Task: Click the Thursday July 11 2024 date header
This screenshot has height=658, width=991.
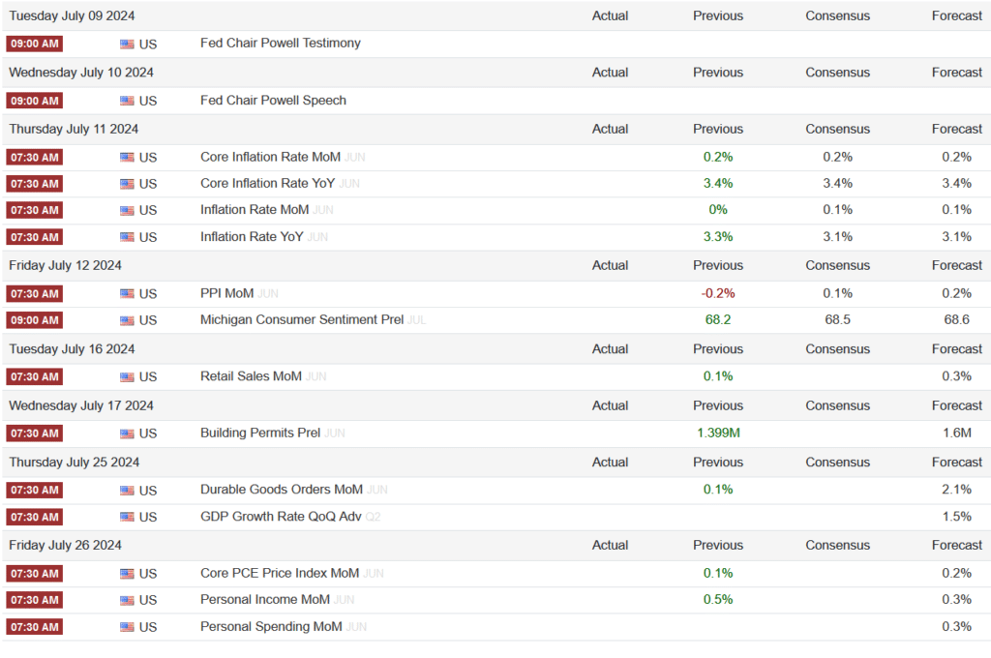Action: coord(74,129)
